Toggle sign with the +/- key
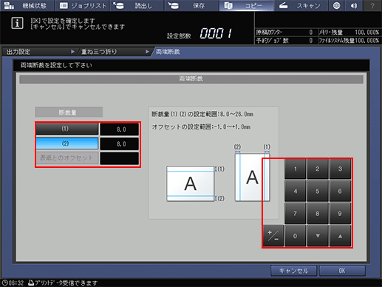Screen dimensions: 382x287 pyautogui.click(x=273, y=236)
